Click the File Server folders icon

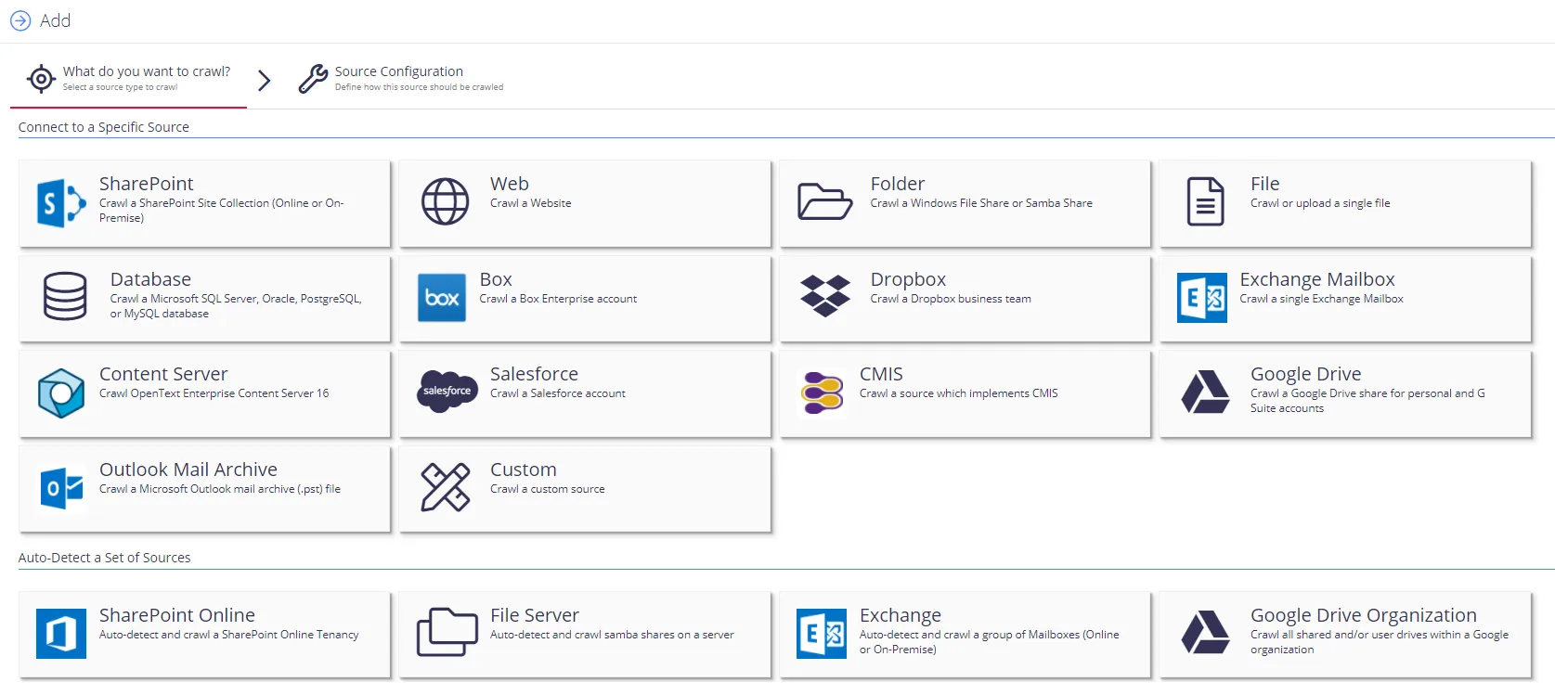[447, 632]
